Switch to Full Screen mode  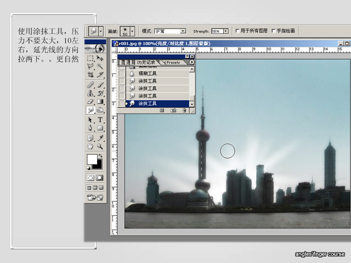point(101,187)
